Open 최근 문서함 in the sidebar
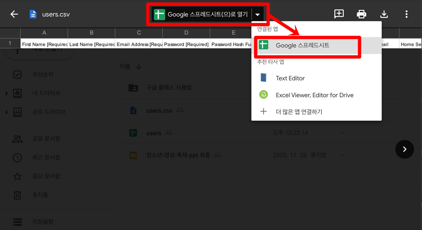 pos(46,158)
